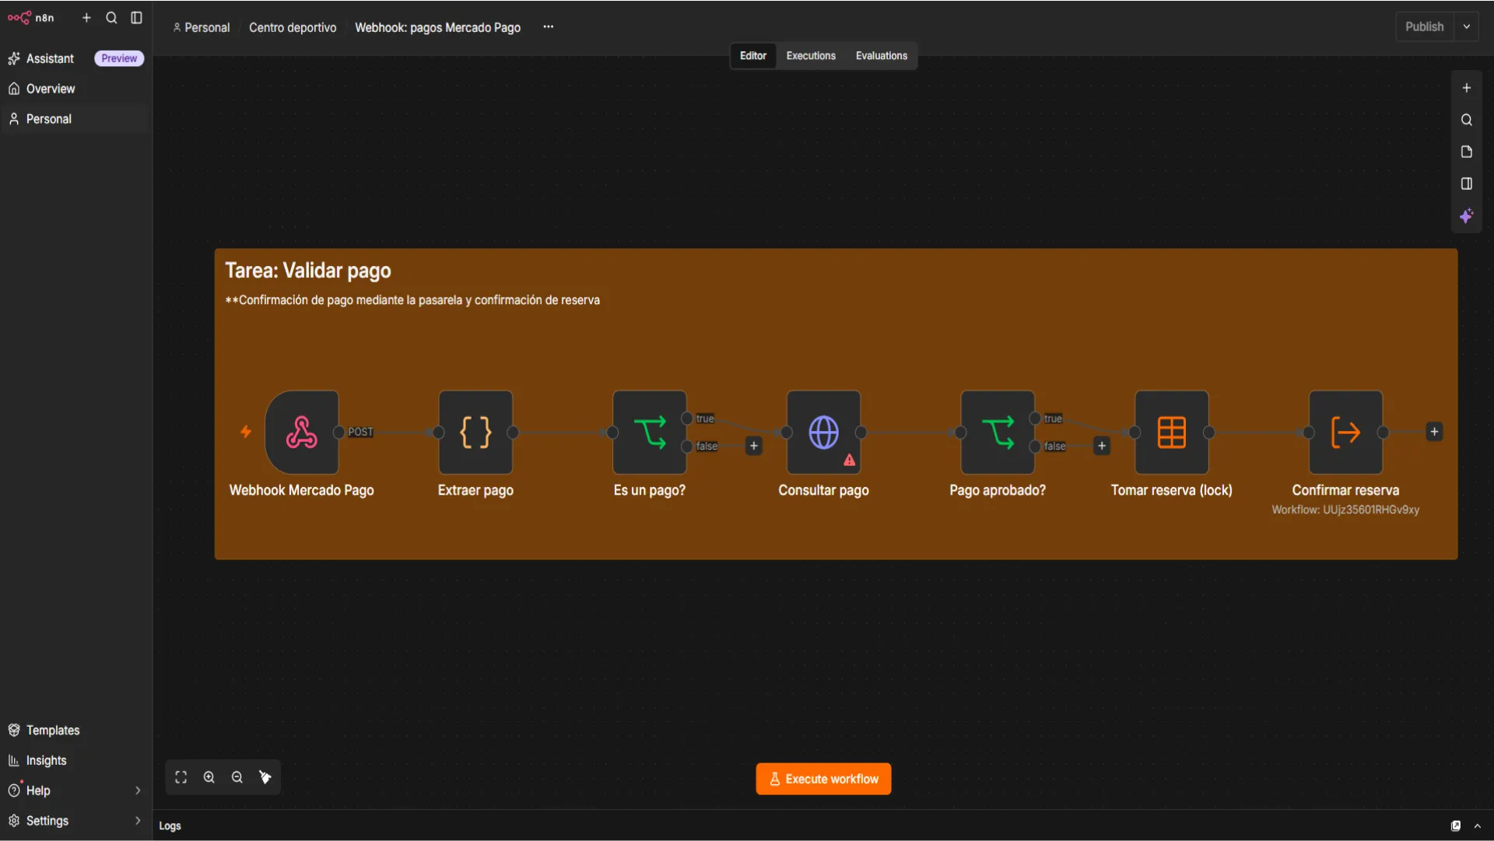Collapse the sidebar with the panel icon
This screenshot has width=1494, height=841.
click(136, 18)
